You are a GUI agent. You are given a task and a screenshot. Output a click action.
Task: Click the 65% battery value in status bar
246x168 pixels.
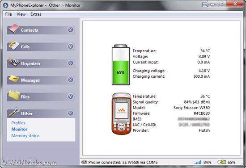[x=231, y=162]
